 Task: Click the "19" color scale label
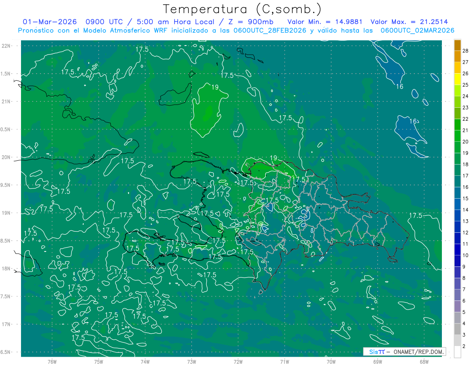point(466,153)
